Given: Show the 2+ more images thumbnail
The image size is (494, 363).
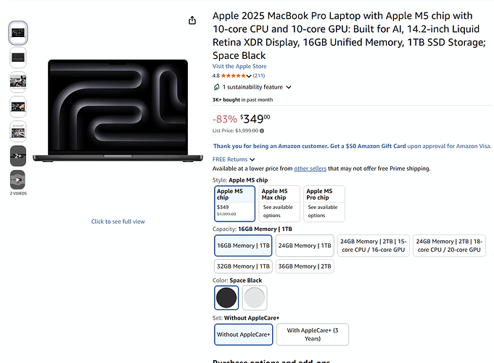Looking at the screenshot, I should (18, 156).
